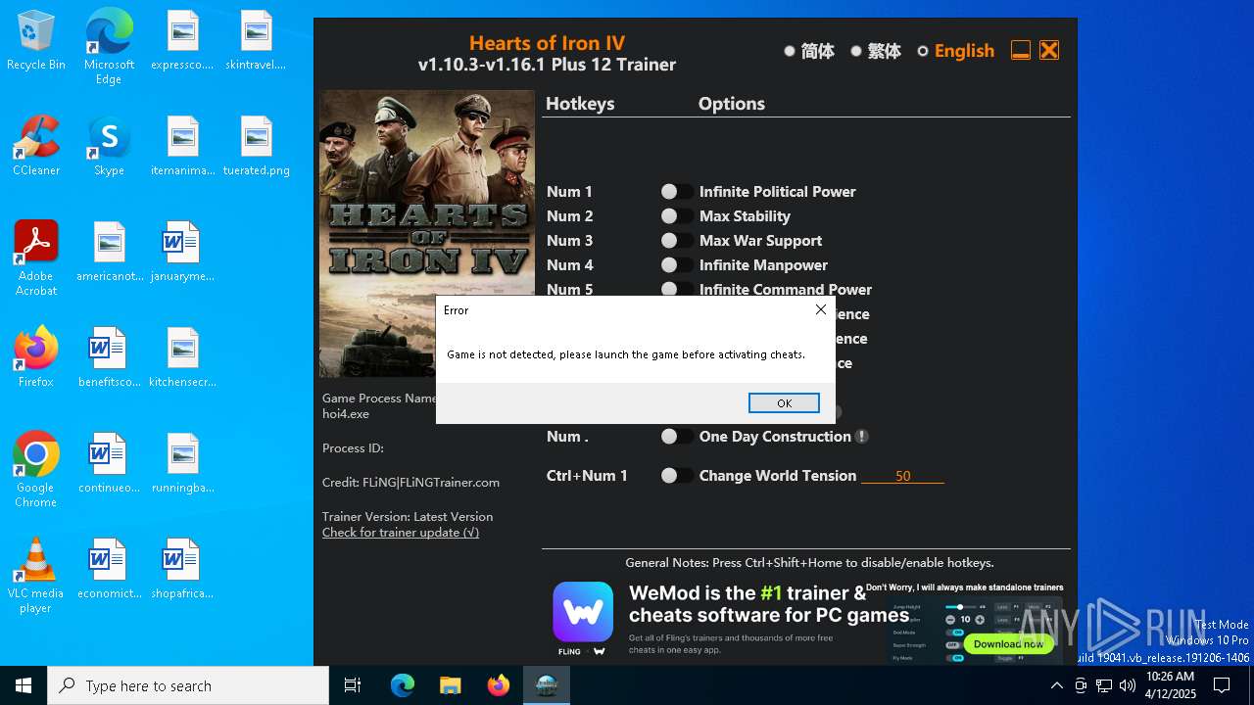Toggle Infinite Command Power switch
The width and height of the screenshot is (1254, 705).
(x=676, y=289)
